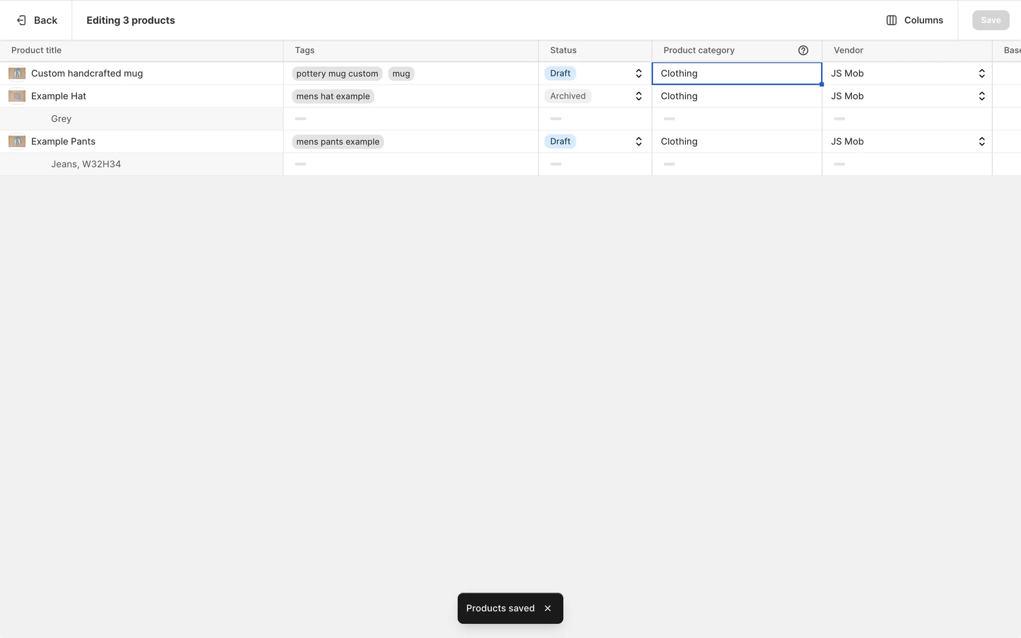Image resolution: width=1021 pixels, height=638 pixels.
Task: Click the disabled Save button
Action: (990, 20)
